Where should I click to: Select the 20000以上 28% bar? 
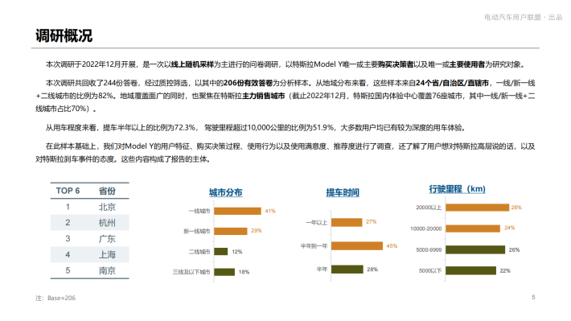[477, 208]
